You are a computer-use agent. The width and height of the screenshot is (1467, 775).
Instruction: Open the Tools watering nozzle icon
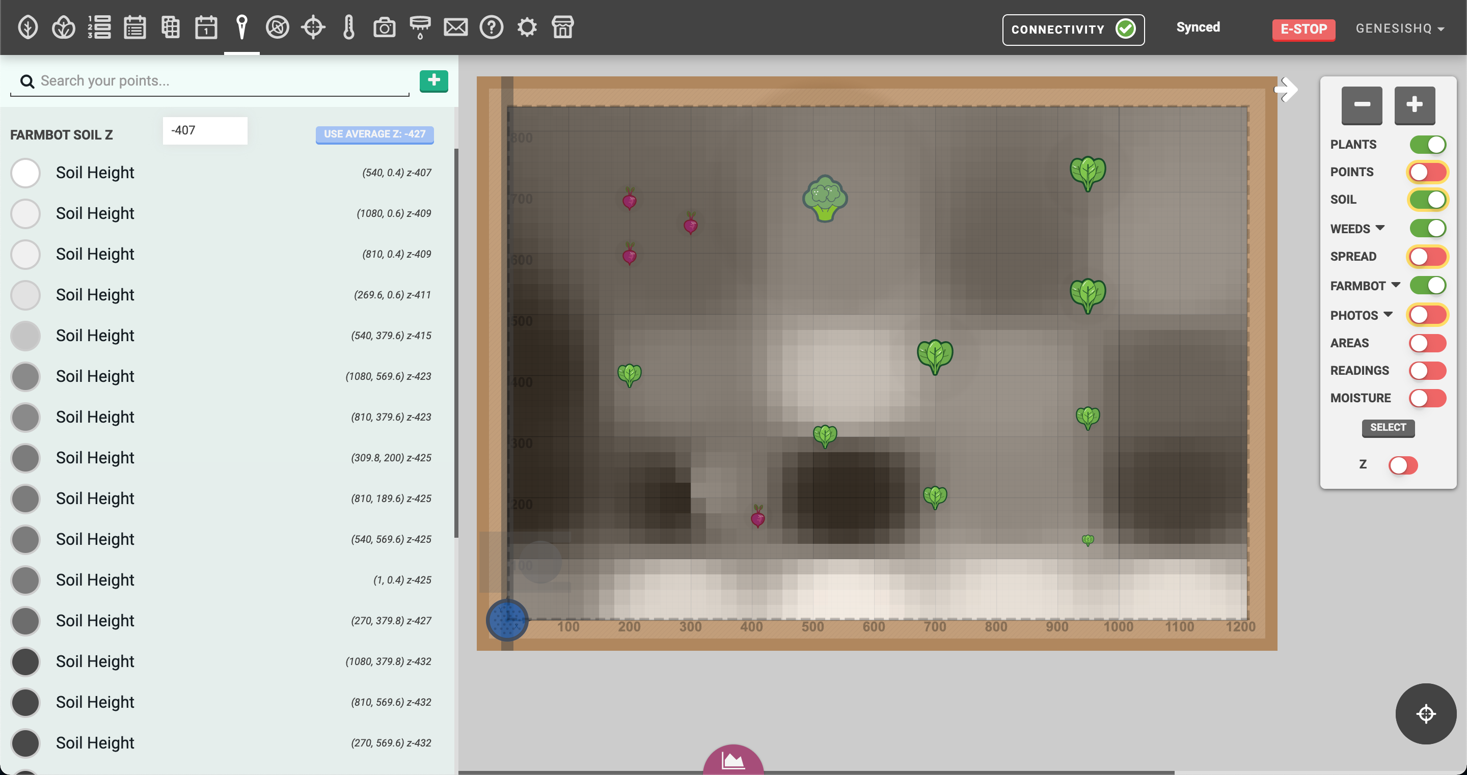(x=420, y=27)
